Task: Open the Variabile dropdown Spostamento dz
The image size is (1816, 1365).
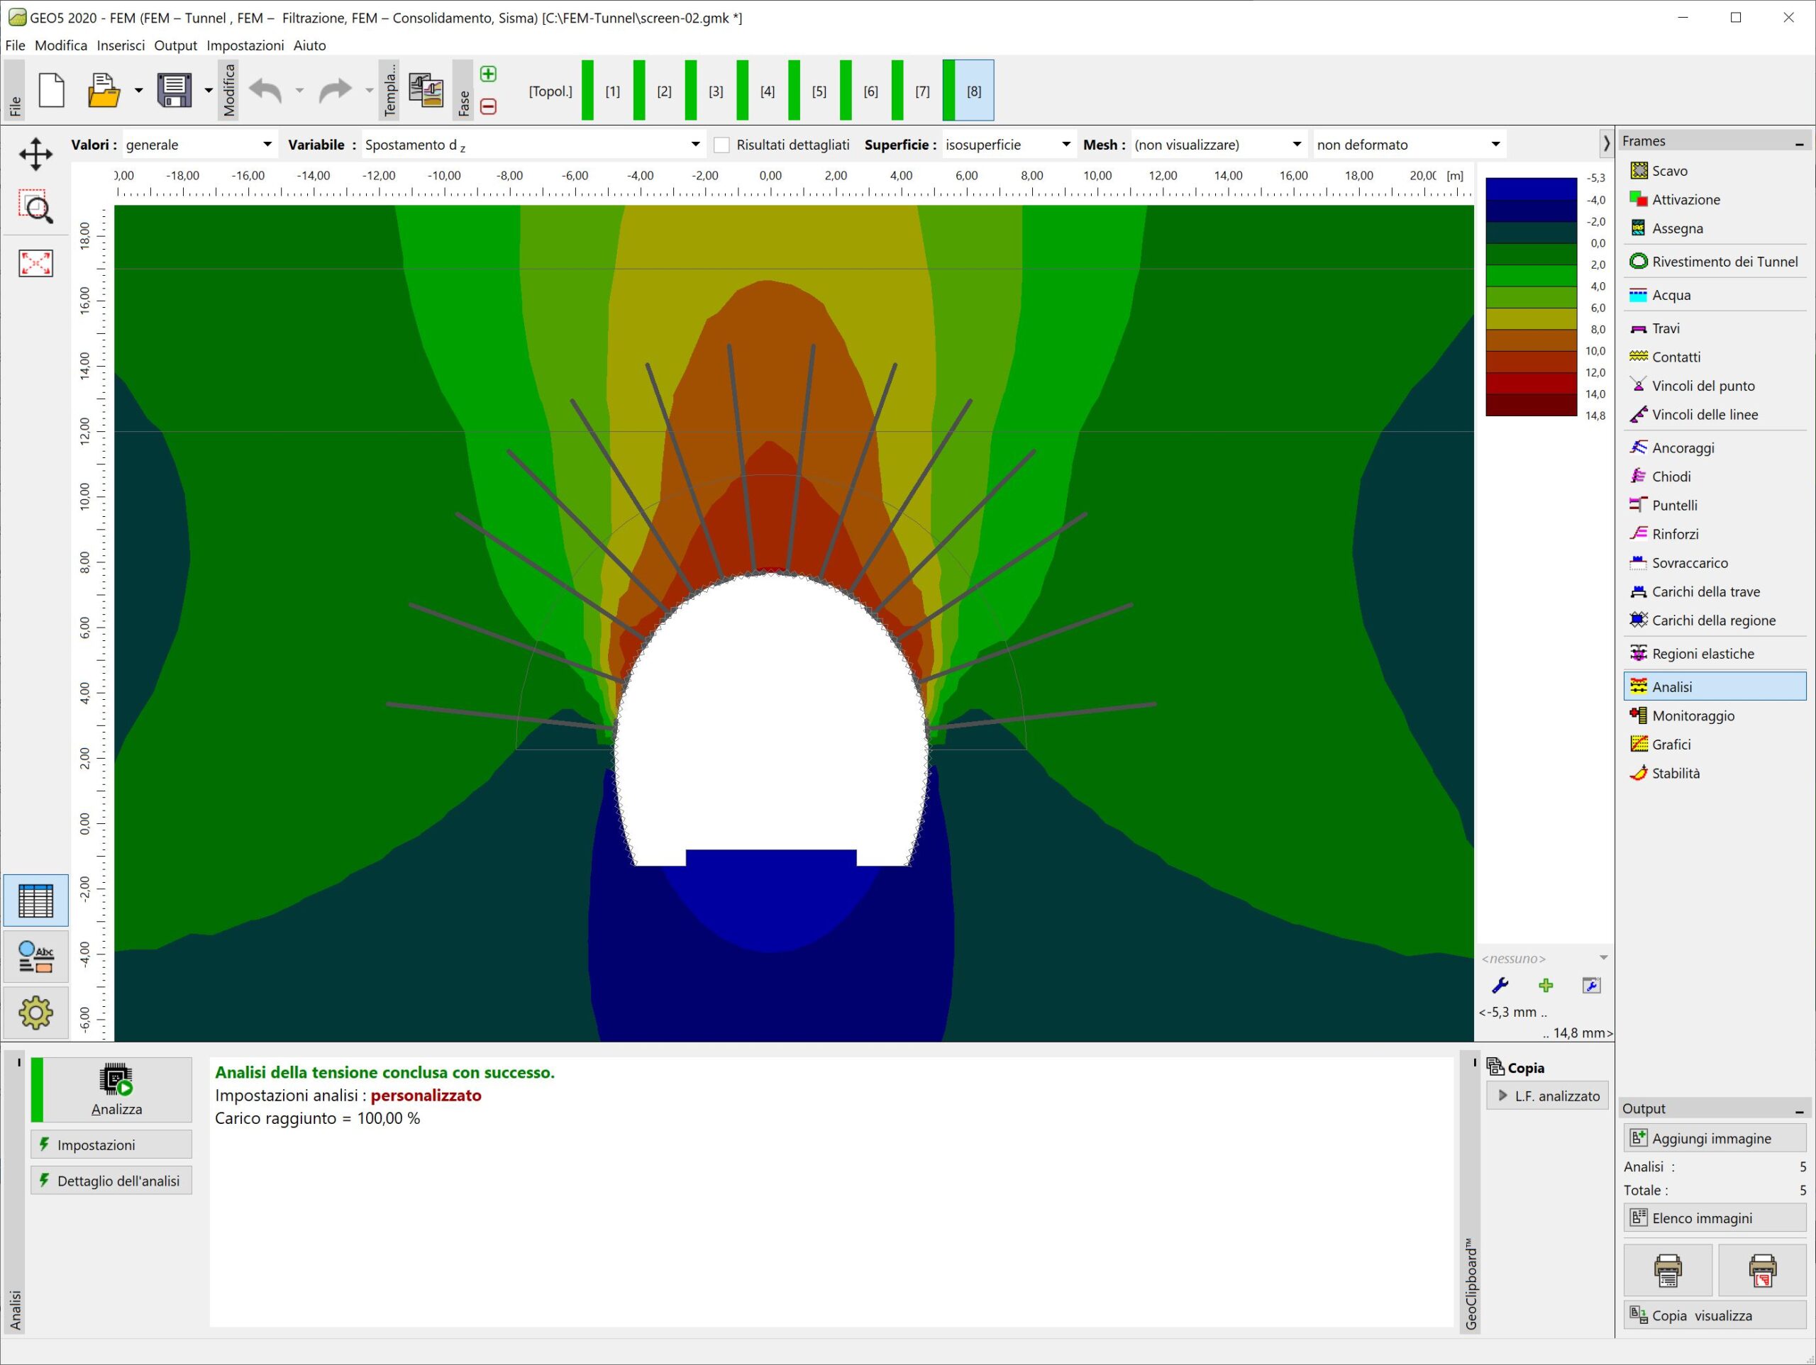Action: coord(533,145)
